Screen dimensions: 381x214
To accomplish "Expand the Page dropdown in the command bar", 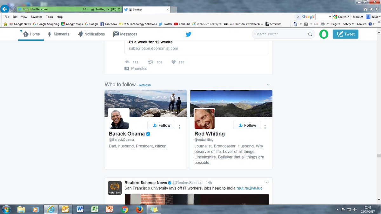I will click(336, 24).
